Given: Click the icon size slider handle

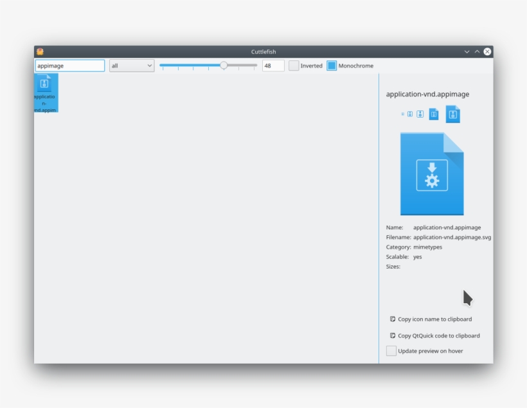Looking at the screenshot, I should 224,65.
